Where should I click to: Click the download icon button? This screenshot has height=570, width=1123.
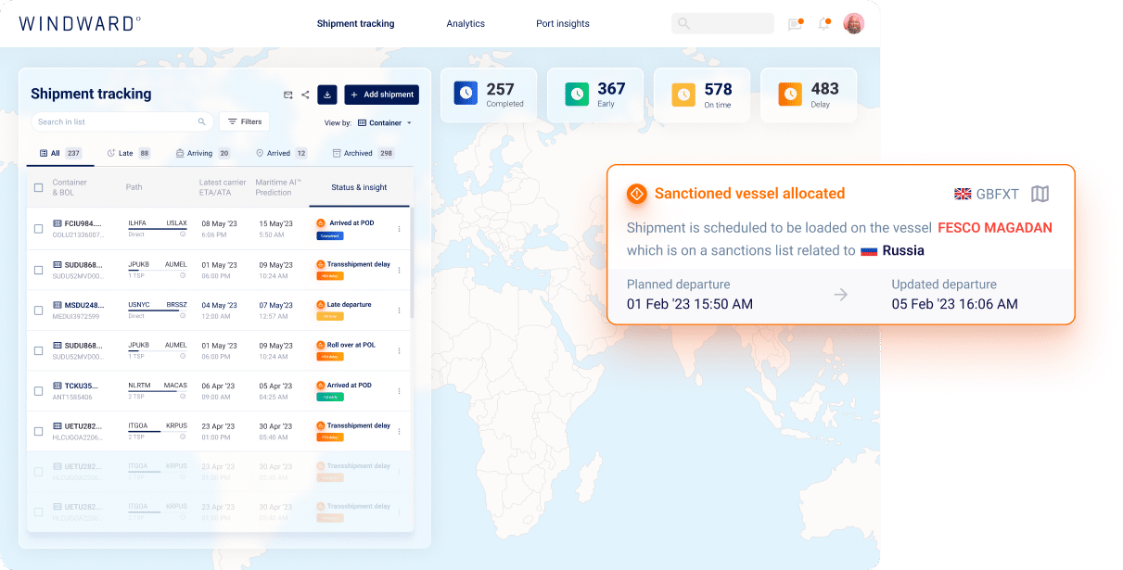tap(326, 95)
